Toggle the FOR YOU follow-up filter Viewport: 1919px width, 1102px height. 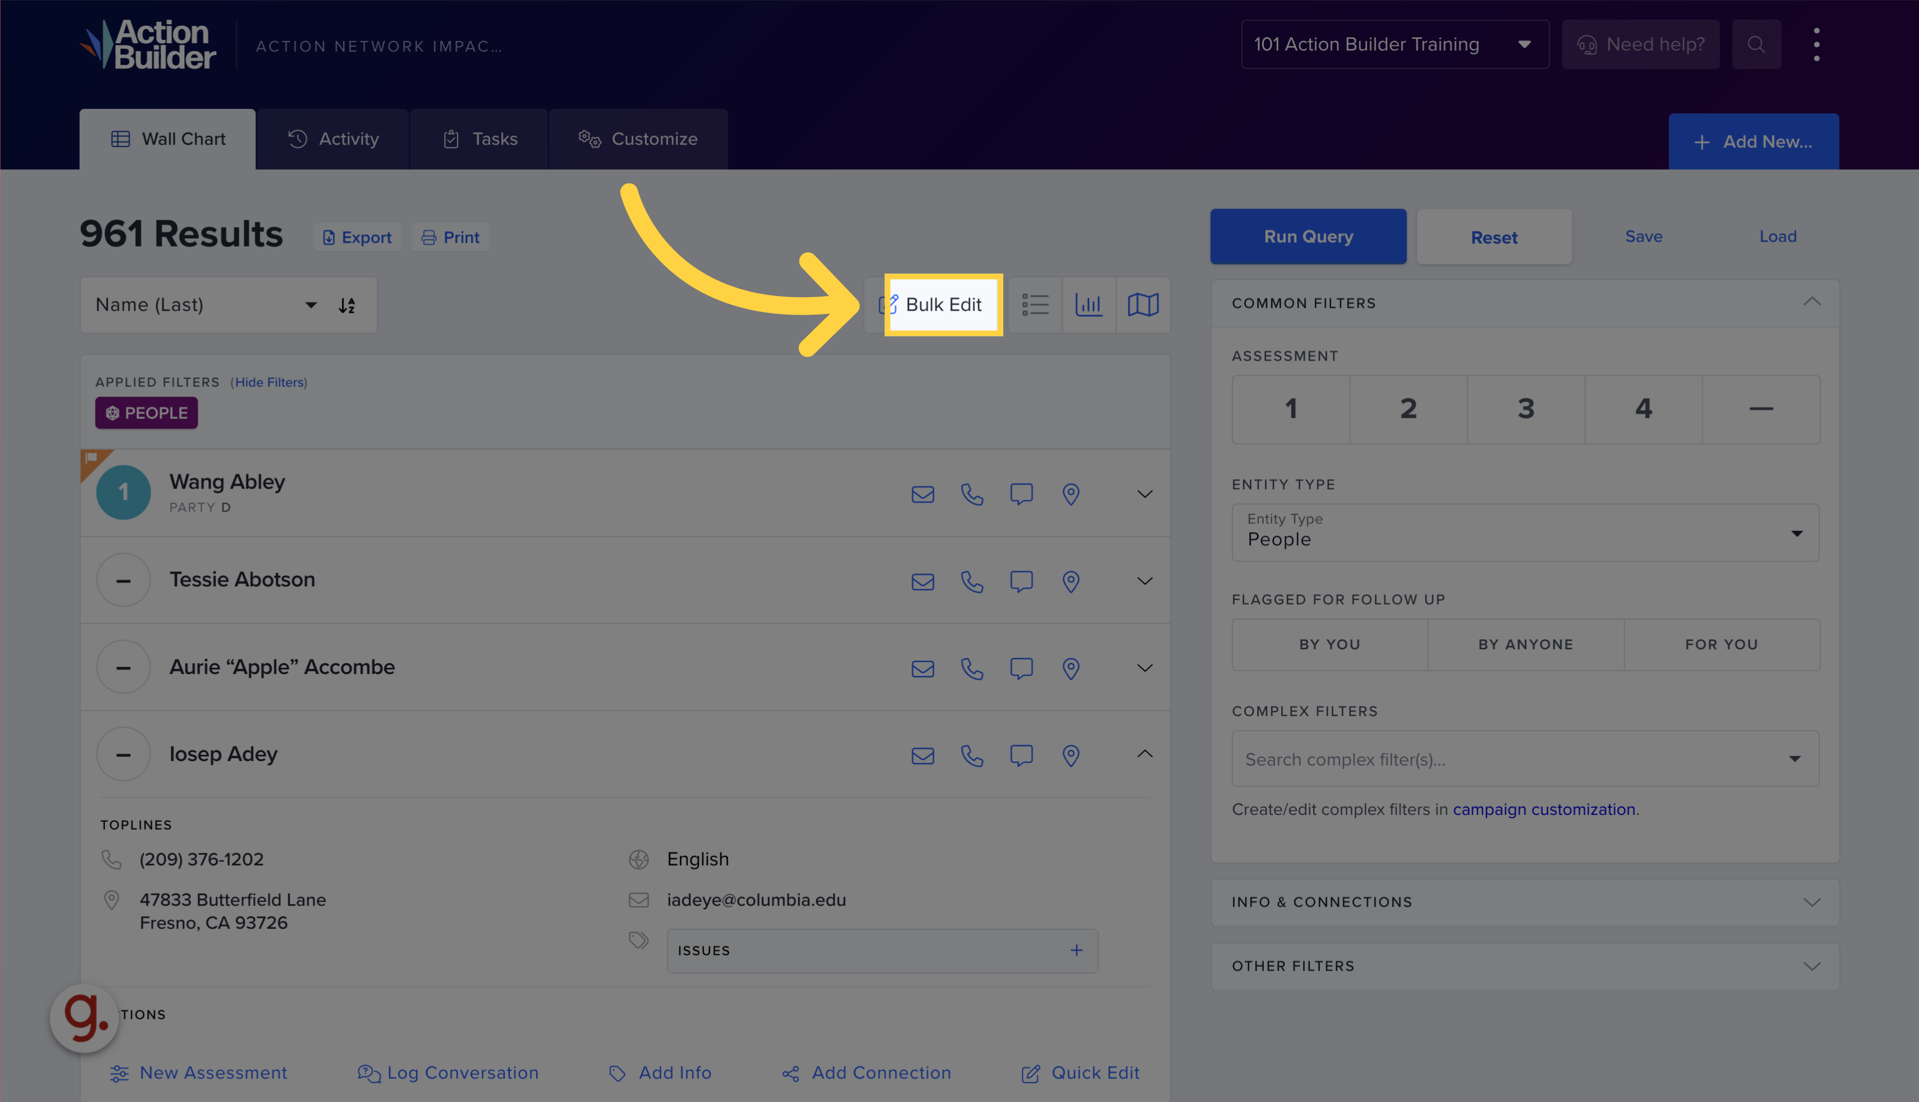coord(1721,644)
